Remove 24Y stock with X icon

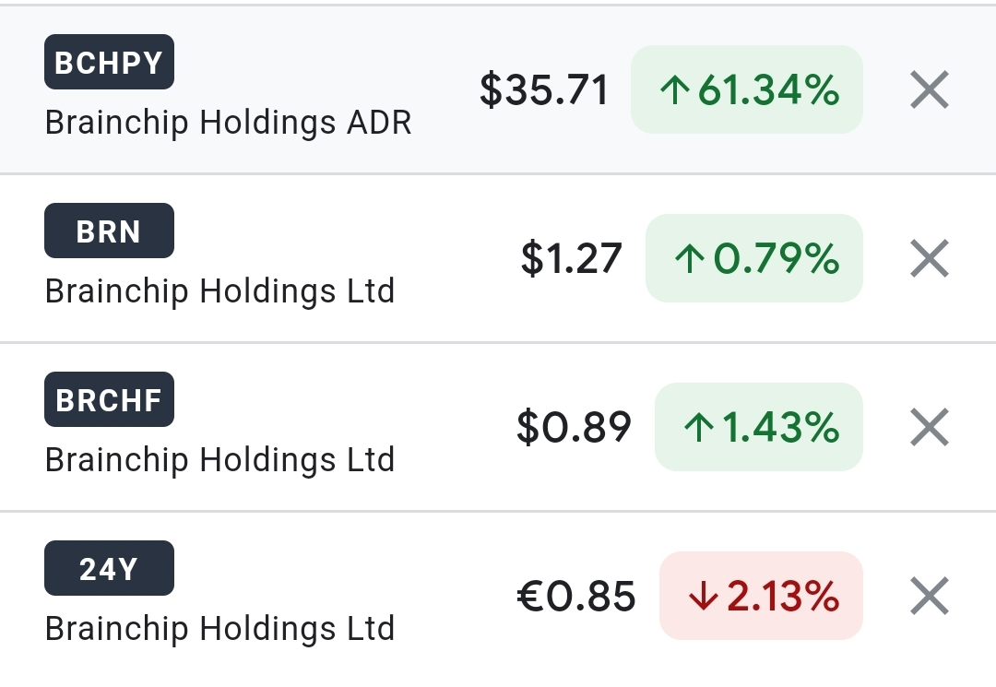pyautogui.click(x=929, y=597)
